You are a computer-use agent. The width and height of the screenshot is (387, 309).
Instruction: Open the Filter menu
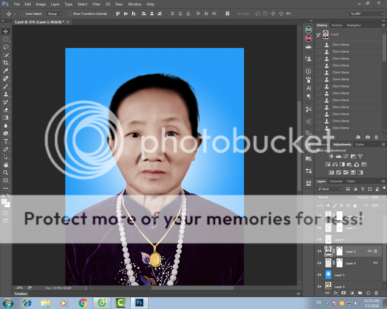coord(96,4)
